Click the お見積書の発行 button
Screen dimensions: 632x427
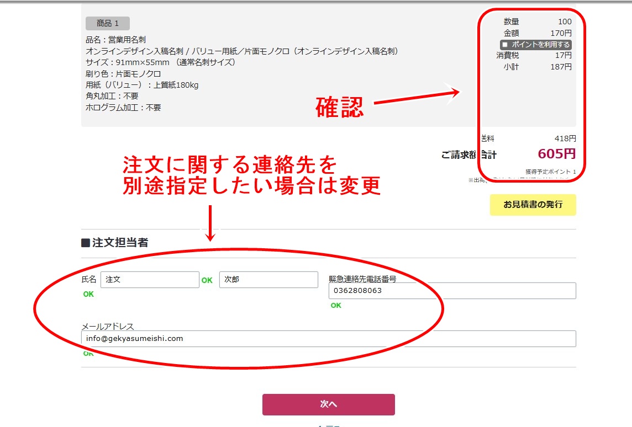[x=533, y=205]
